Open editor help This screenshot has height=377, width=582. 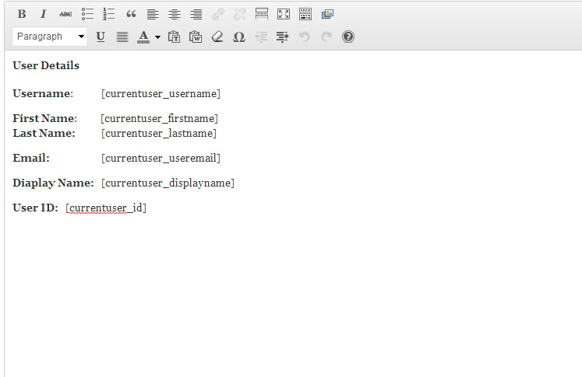348,37
